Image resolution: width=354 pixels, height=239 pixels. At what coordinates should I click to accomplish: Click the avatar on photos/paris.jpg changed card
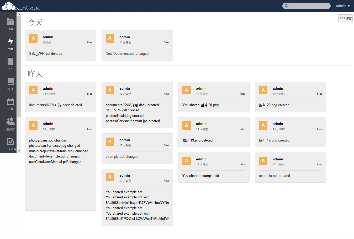33,125
